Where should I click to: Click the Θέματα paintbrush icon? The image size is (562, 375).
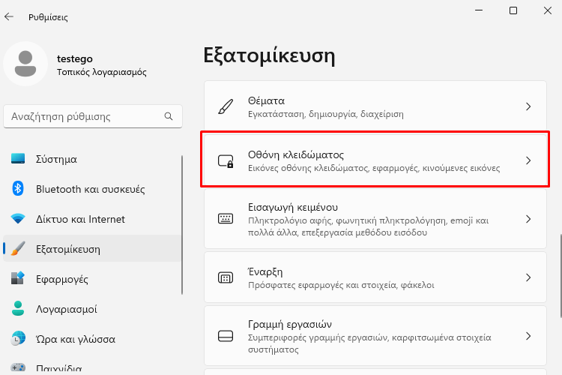click(226, 106)
